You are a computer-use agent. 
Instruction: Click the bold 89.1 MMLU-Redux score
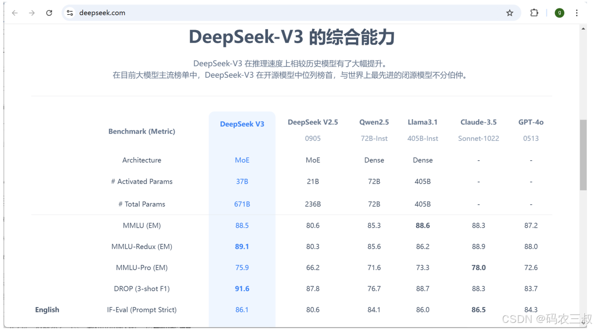pos(242,247)
